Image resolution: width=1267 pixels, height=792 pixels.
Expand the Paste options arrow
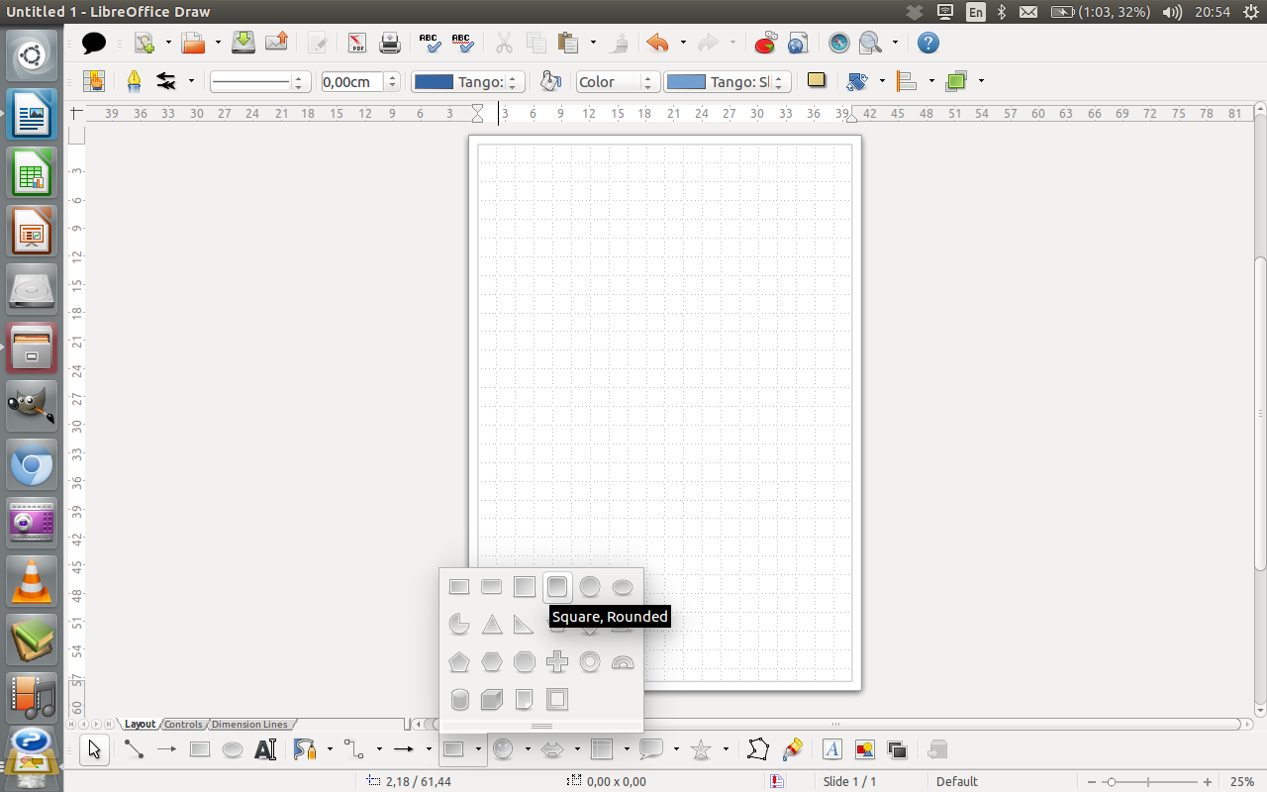point(593,43)
